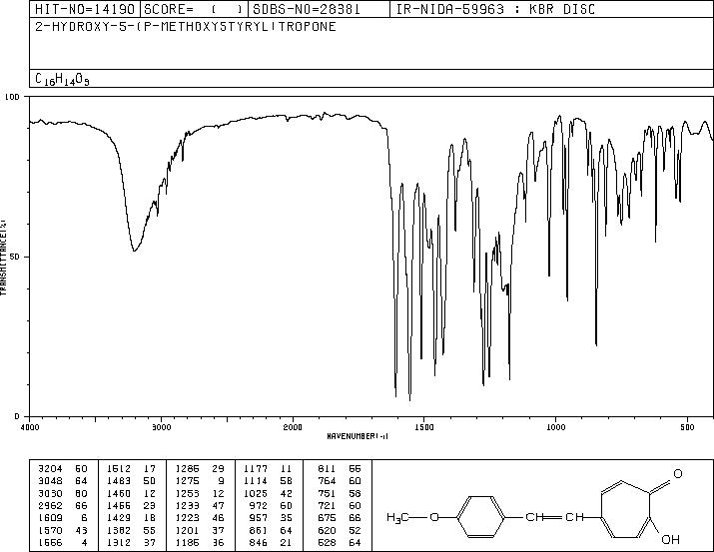
Task: Click the 2000 tick label on x-axis
Action: click(x=293, y=426)
